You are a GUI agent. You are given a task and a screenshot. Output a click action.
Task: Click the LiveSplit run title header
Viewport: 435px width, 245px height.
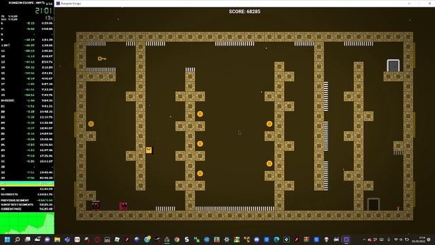27,3
